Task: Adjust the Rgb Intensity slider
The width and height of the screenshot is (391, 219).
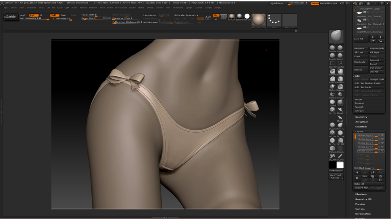Action: click(34, 18)
